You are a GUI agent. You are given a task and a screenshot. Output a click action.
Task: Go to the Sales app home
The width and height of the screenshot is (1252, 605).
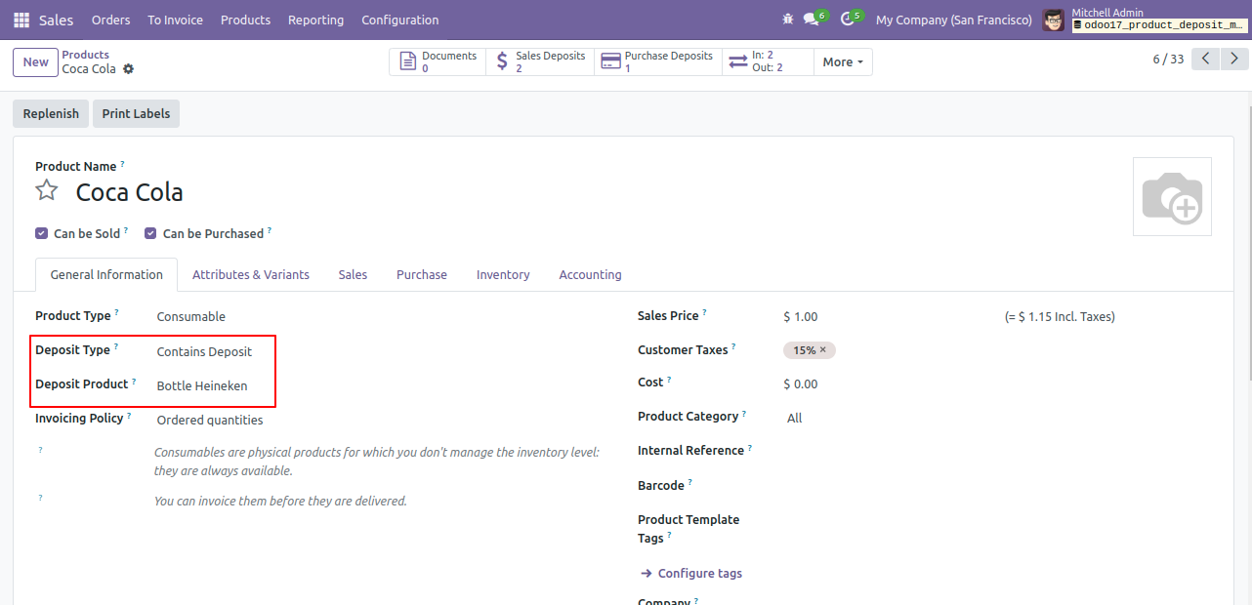(56, 20)
